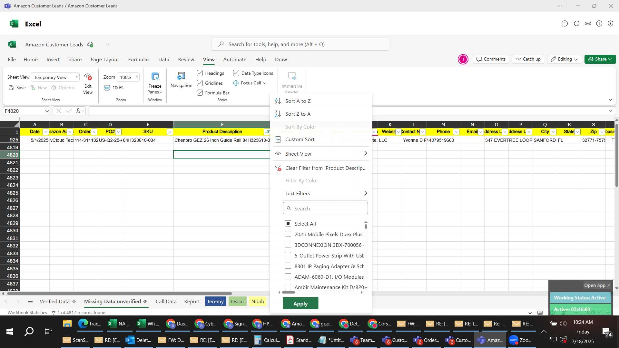
Task: Save the sheet view
Action: pyautogui.click(x=17, y=88)
